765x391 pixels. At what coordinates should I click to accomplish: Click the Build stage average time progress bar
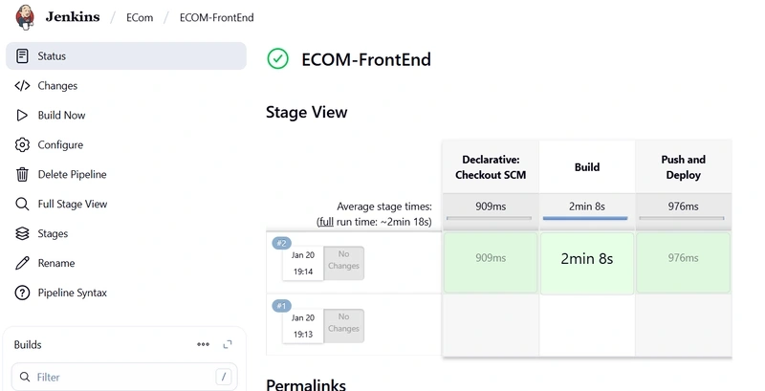click(x=585, y=218)
